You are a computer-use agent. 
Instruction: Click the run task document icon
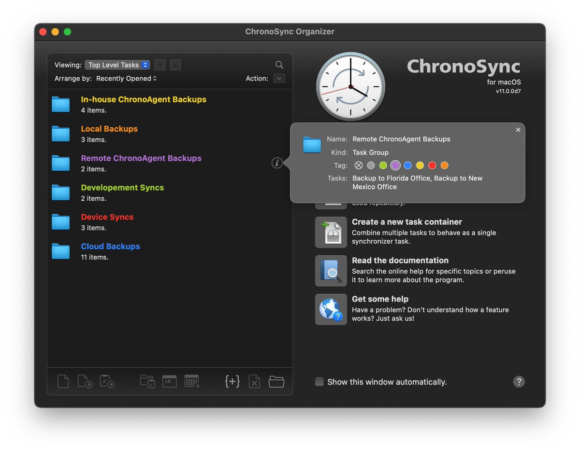pos(85,382)
